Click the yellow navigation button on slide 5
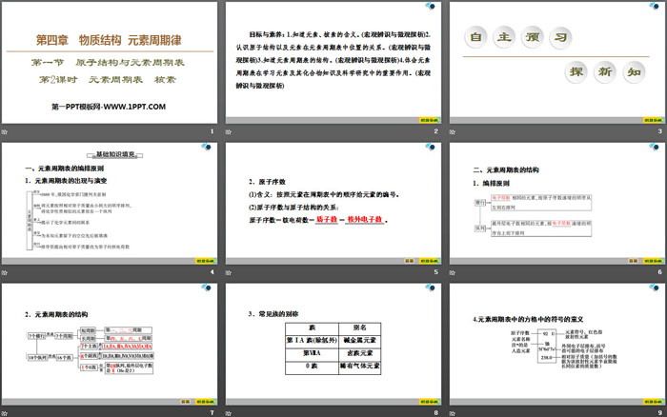667x417 pixels. (x=429, y=261)
